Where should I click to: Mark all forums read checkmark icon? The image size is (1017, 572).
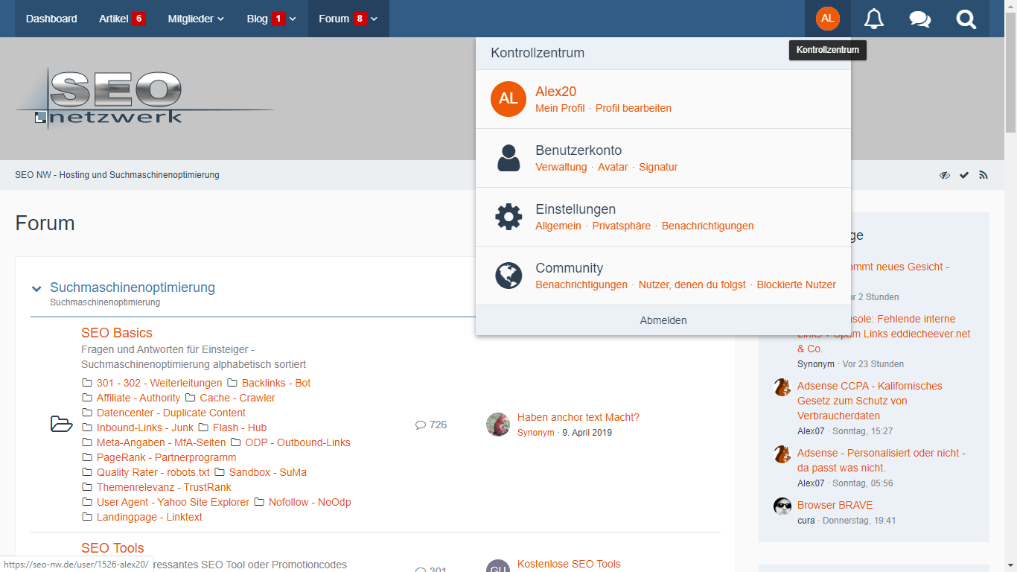coord(964,175)
